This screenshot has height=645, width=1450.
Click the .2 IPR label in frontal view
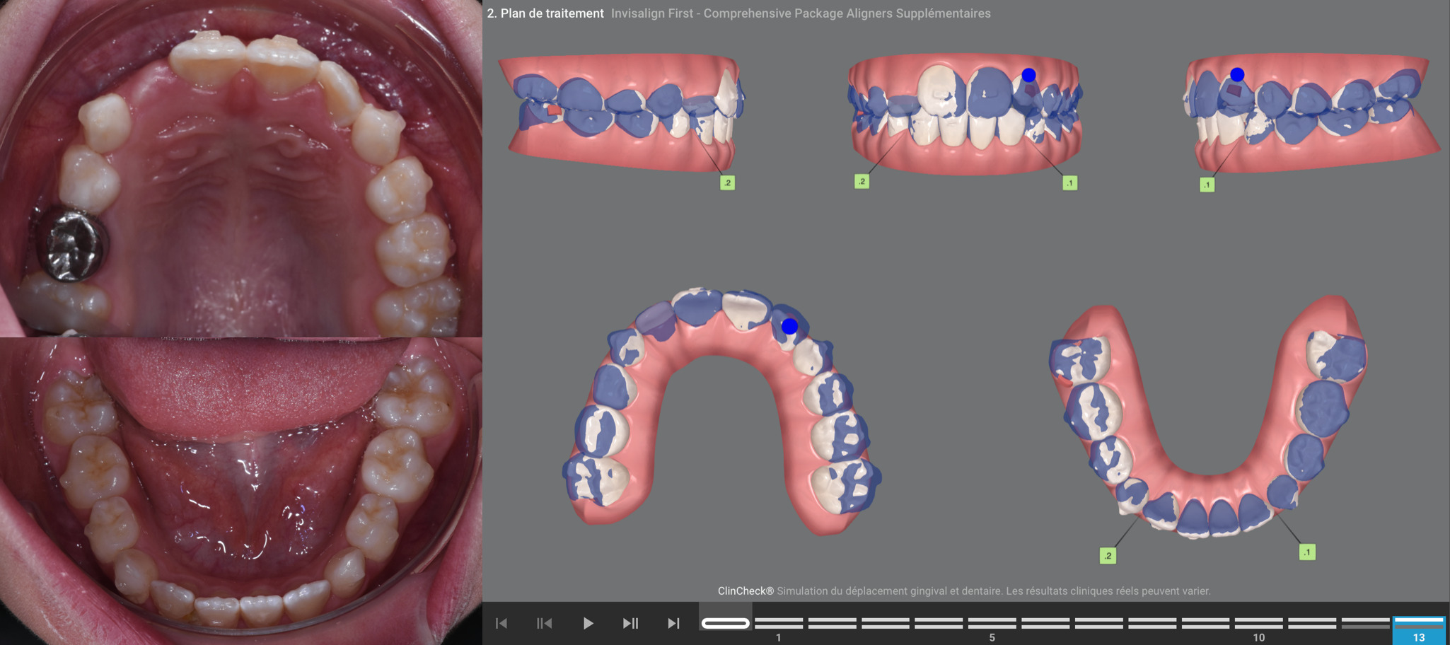point(862,181)
